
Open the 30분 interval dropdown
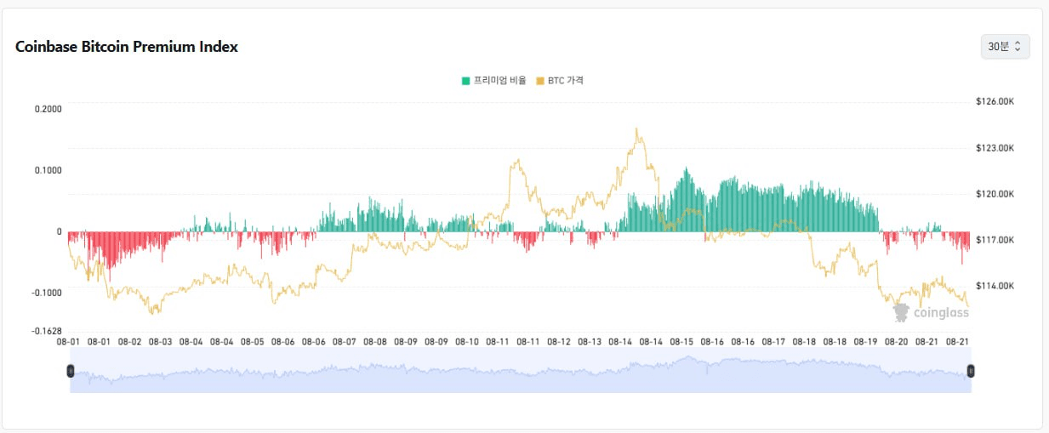(1005, 47)
